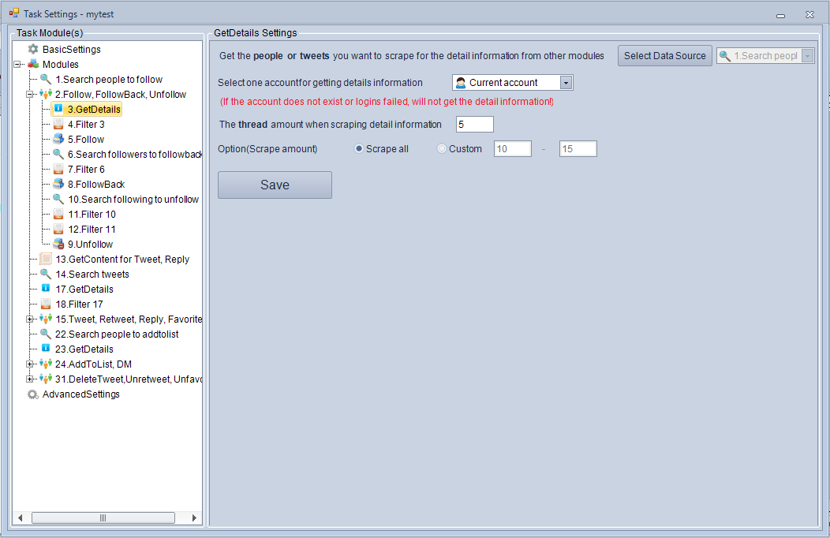Click the icon beside 5.Follow

coord(58,140)
